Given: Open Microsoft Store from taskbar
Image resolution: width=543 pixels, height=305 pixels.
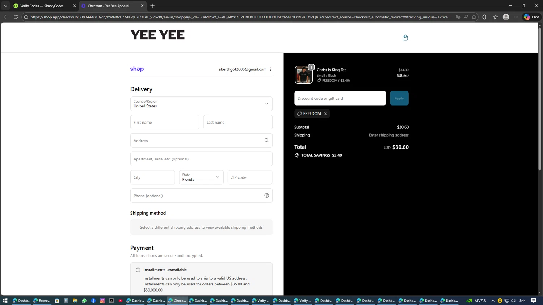Looking at the screenshot, I should (57, 301).
